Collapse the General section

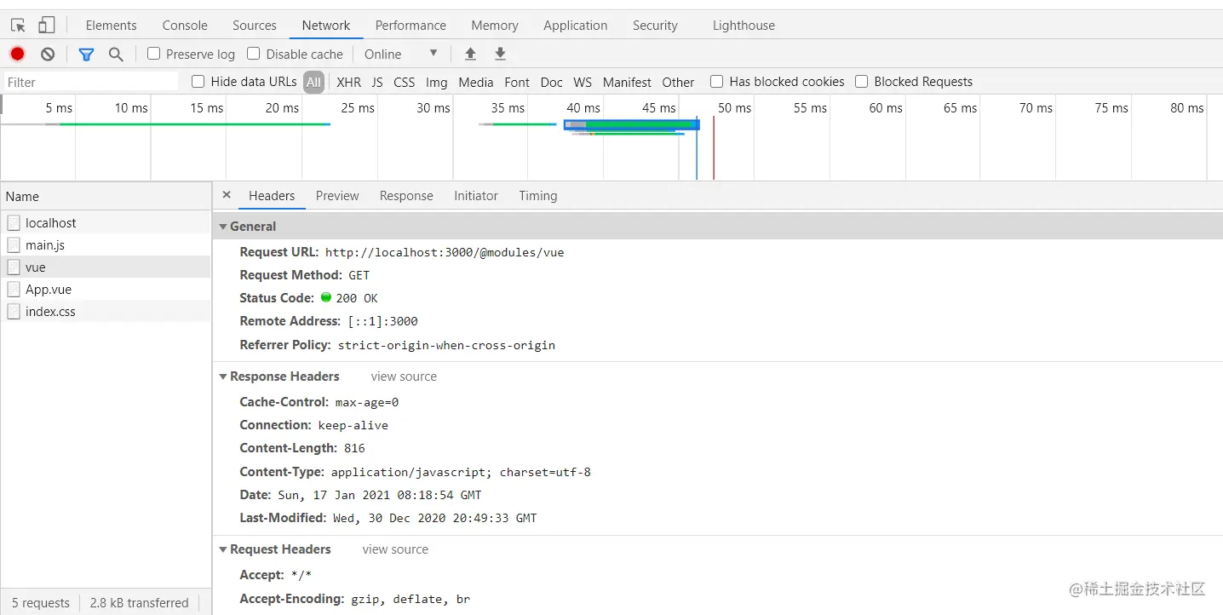tap(223, 227)
